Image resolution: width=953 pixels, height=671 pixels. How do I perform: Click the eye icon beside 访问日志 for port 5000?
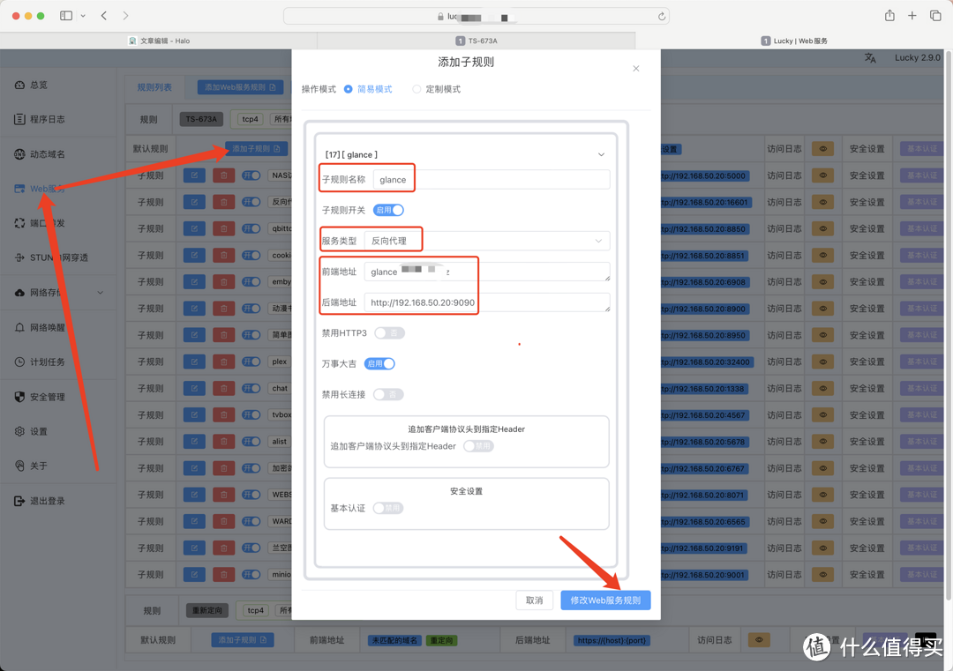[x=822, y=175]
